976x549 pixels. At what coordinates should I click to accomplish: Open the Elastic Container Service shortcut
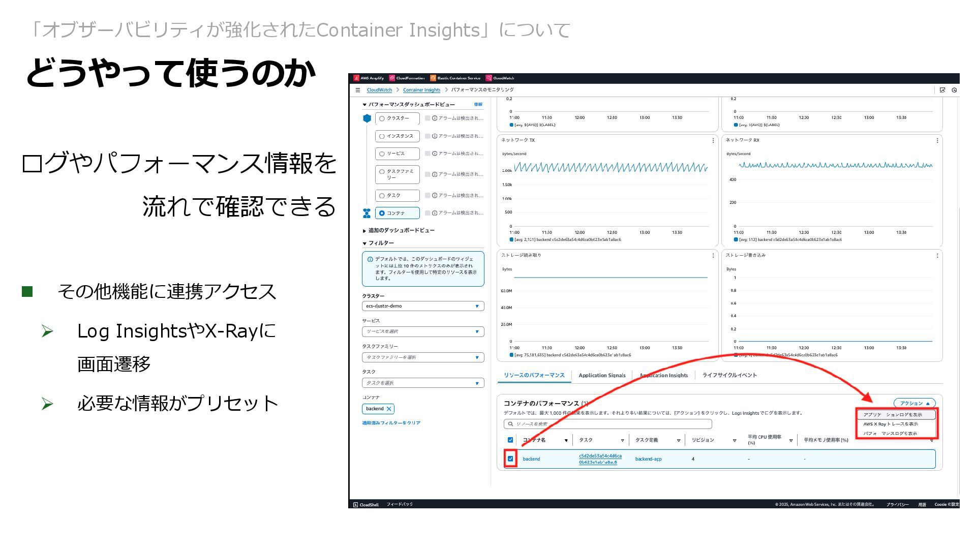455,78
